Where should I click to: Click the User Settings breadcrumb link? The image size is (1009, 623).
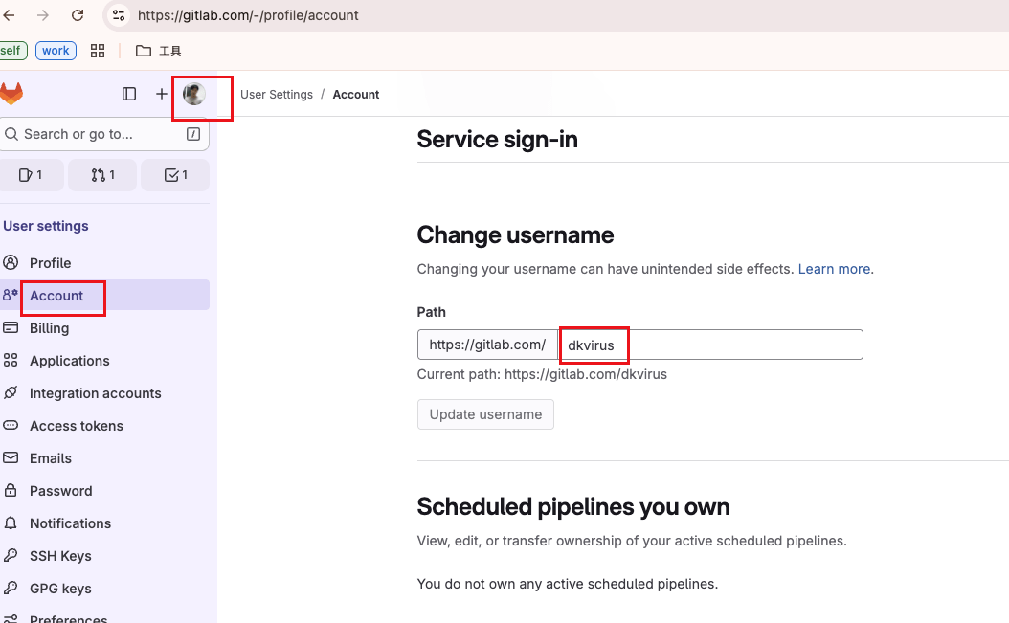pyautogui.click(x=277, y=95)
